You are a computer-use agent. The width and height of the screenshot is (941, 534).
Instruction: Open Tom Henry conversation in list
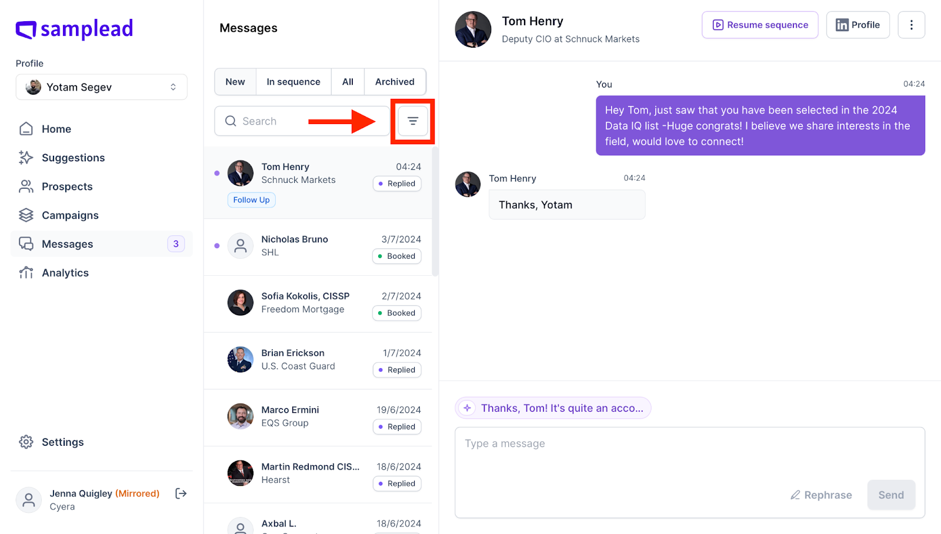[x=318, y=183]
